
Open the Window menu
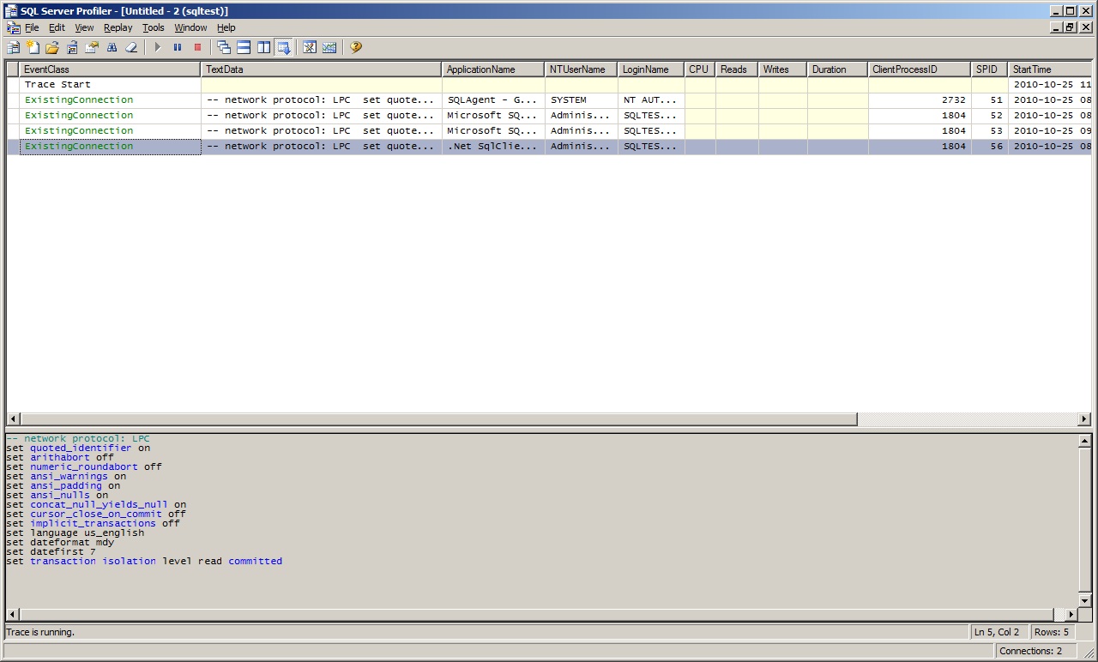pos(191,27)
